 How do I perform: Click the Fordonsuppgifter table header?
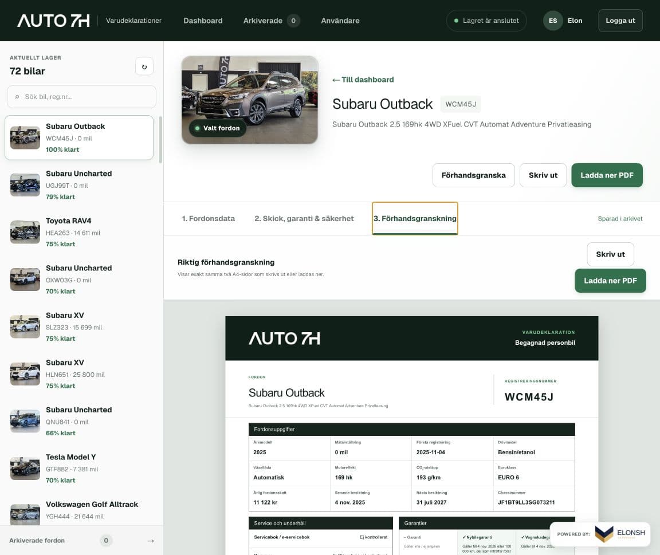coord(412,430)
